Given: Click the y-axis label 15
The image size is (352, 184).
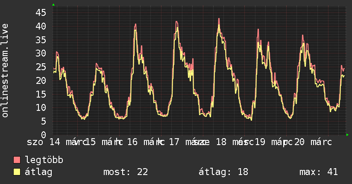Looking at the screenshot, I should [41, 94].
